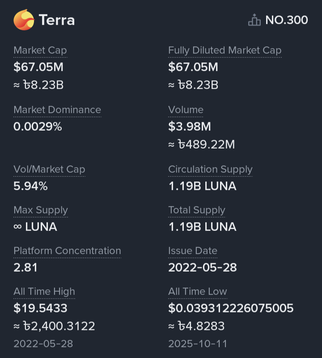Open the Fully Diluted Market Cap tooltip
This screenshot has width=322, height=358.
[x=225, y=51]
